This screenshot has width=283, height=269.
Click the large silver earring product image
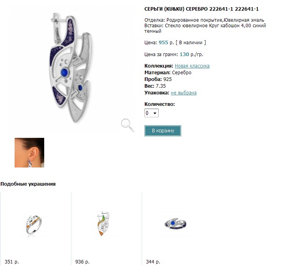tap(70, 68)
